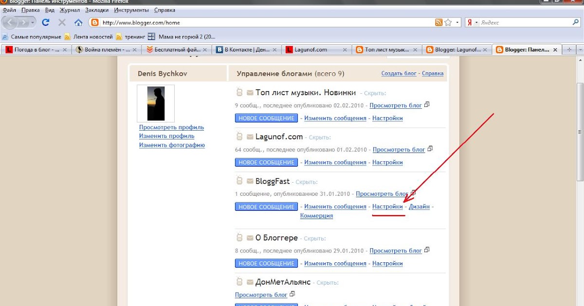This screenshot has height=306, width=584.
Task: Click the Firefox reload page button
Action: point(46,22)
